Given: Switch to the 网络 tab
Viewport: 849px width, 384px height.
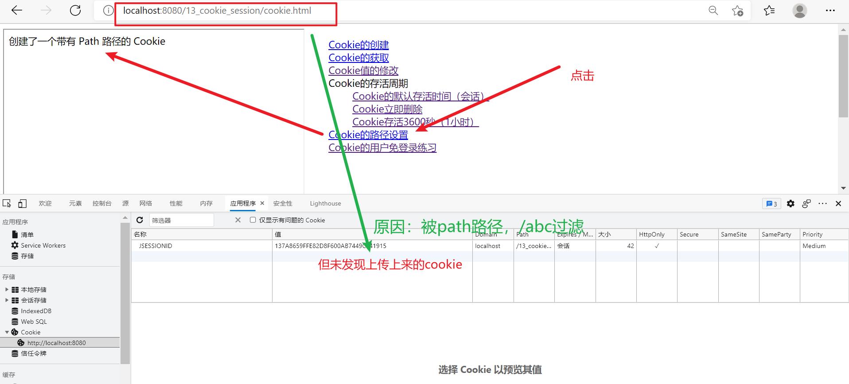Looking at the screenshot, I should pyautogui.click(x=146, y=203).
